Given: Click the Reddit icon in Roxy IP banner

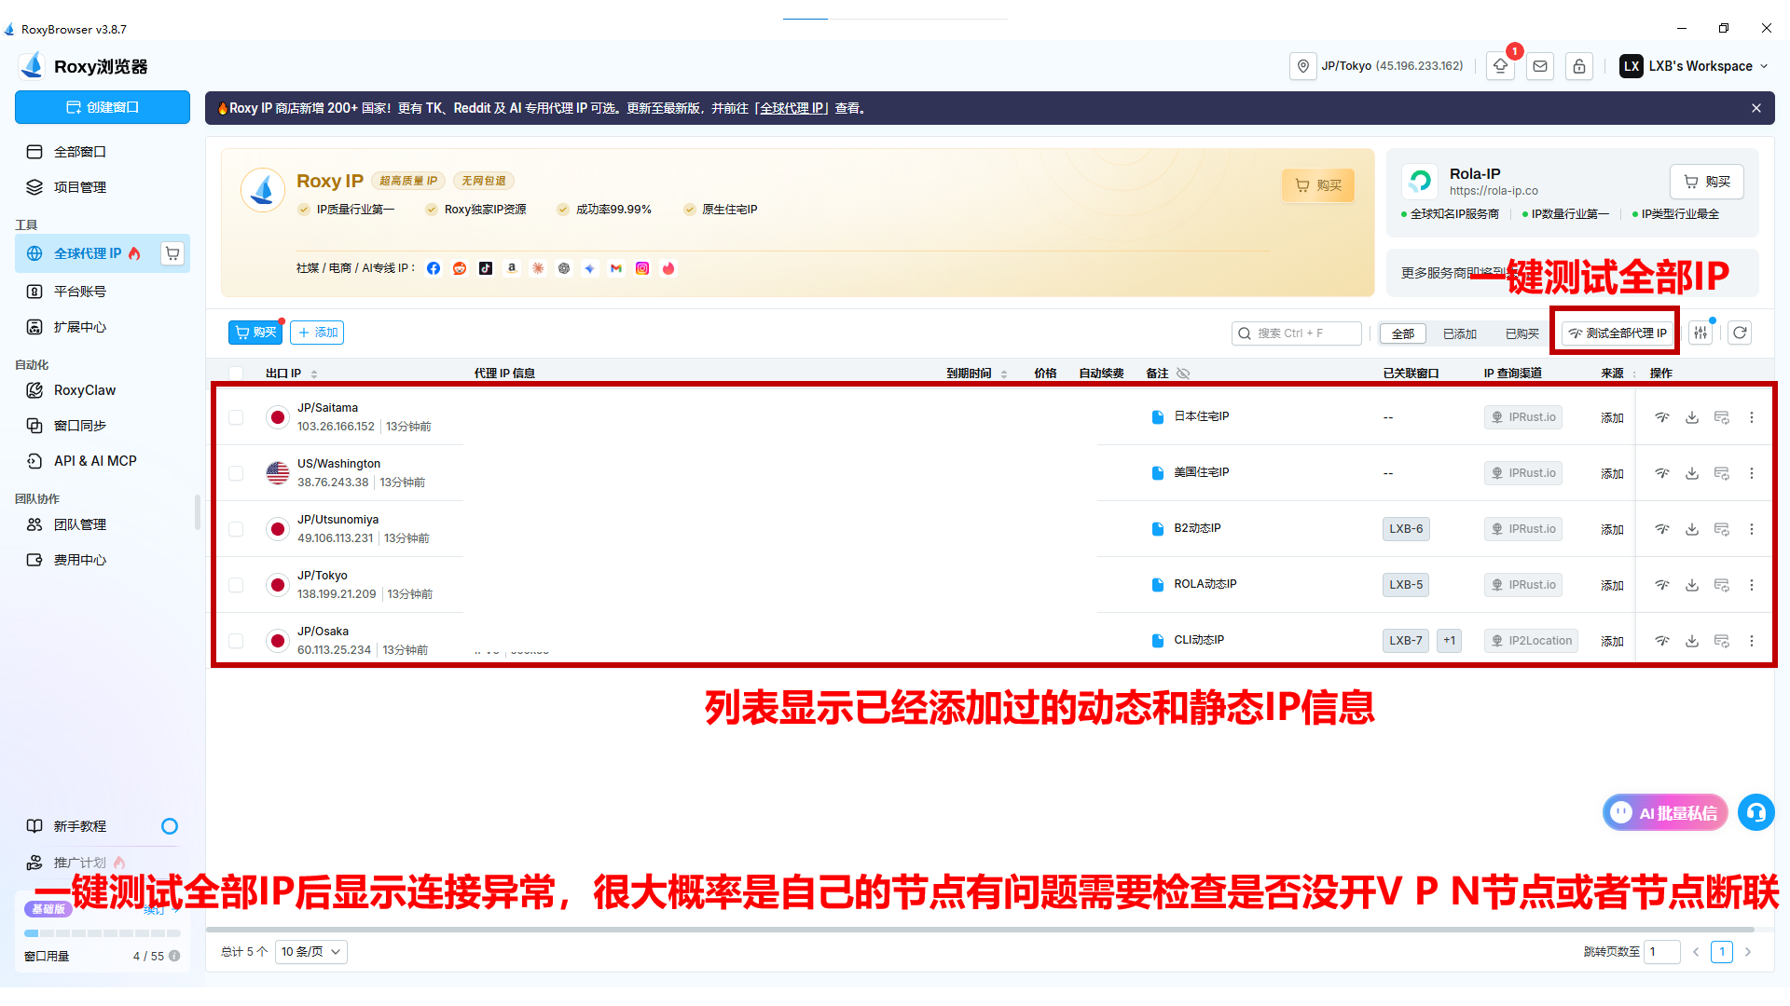Looking at the screenshot, I should click(460, 268).
